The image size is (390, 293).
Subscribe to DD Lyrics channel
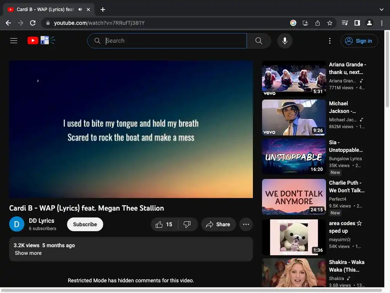(x=85, y=224)
